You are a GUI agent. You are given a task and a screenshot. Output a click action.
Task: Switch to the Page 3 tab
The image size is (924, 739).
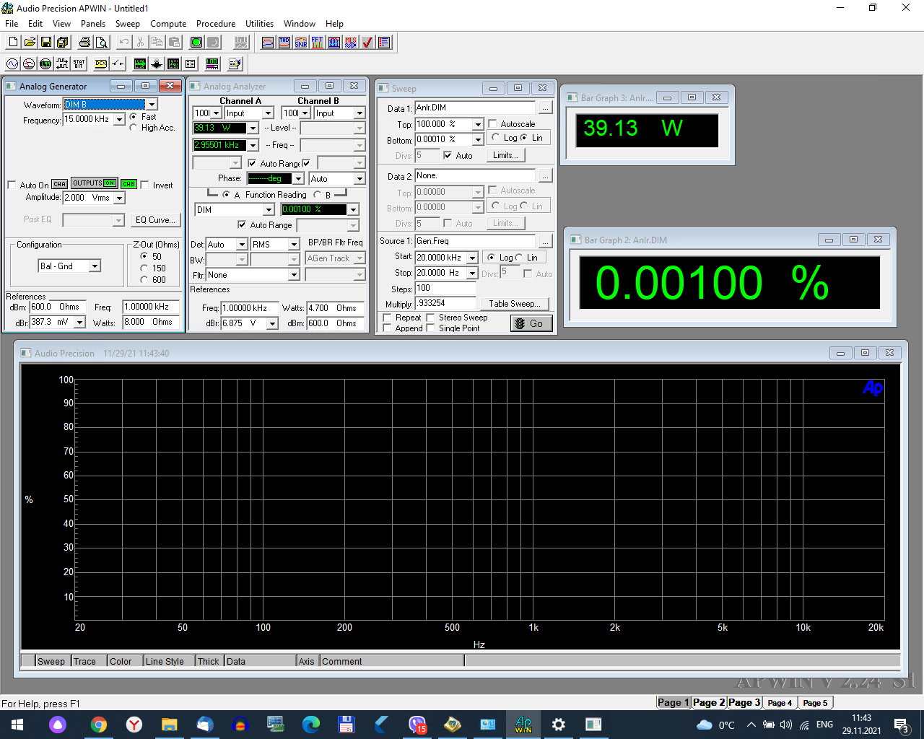[x=744, y=702]
